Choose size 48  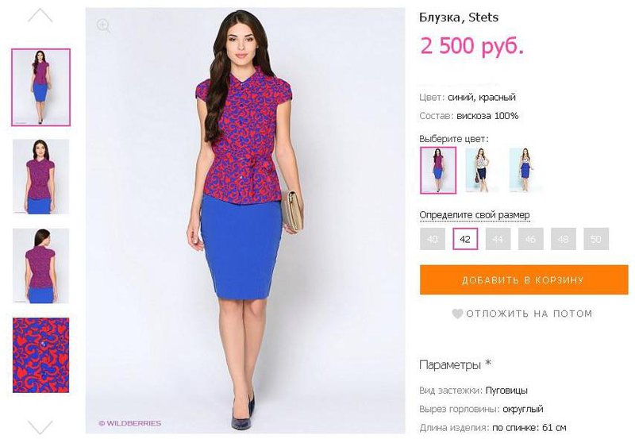tap(564, 239)
